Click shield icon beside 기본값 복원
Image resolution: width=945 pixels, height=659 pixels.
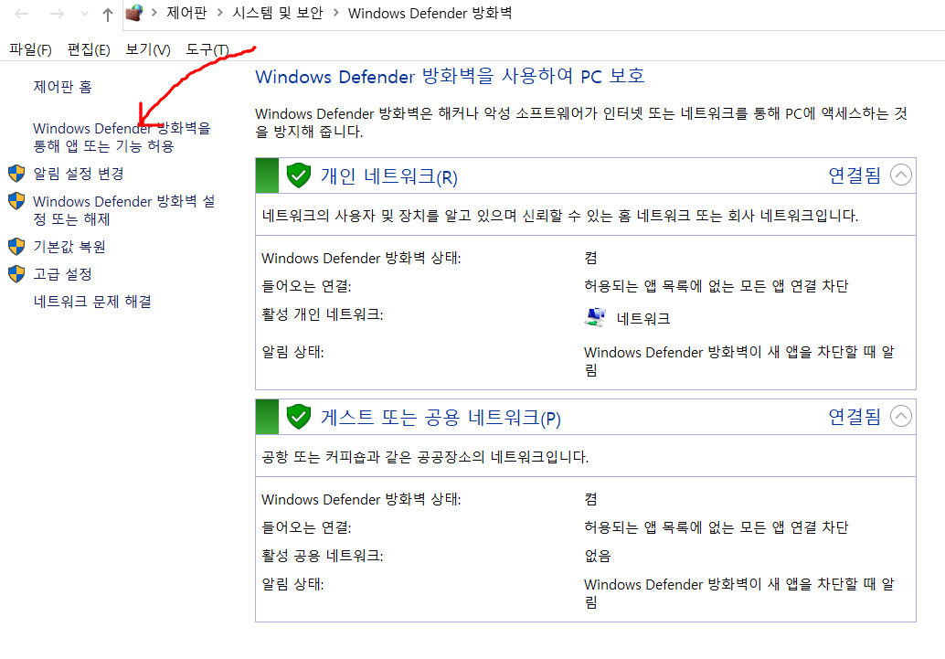coord(16,247)
